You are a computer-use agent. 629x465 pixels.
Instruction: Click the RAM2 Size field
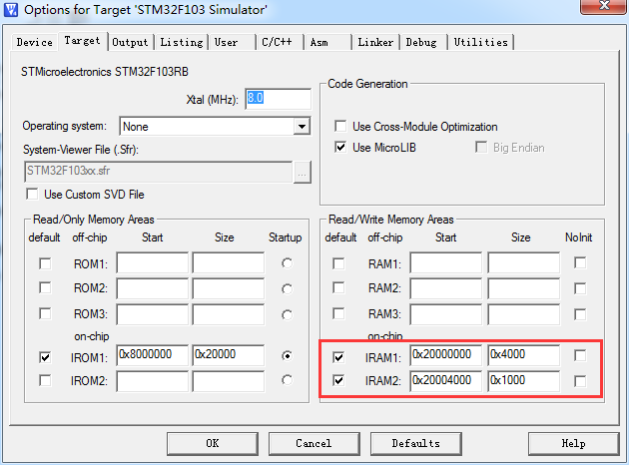524,288
